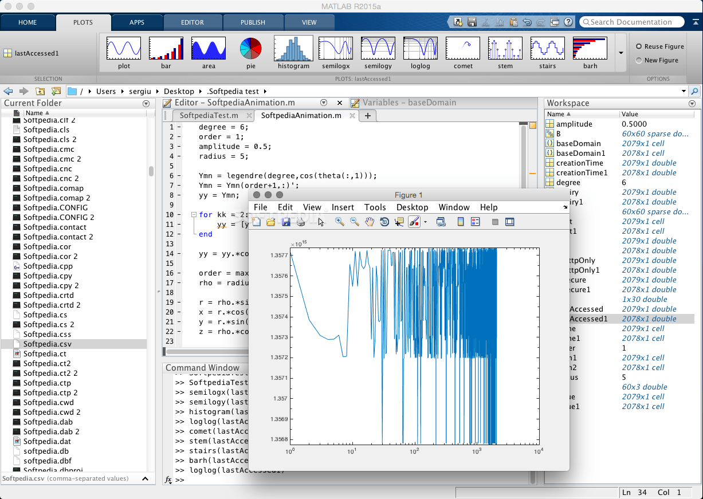Switch to SoftpediaTest.m editor tab
Image resolution: width=703 pixels, height=499 pixels.
(x=209, y=115)
